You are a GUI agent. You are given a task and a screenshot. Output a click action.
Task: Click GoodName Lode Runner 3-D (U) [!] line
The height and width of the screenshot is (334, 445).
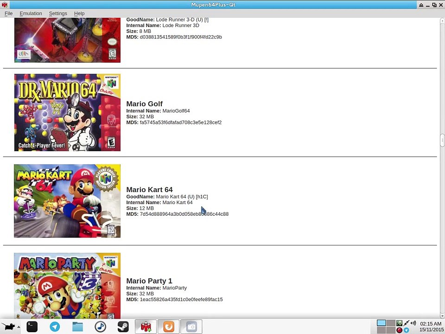(x=167, y=19)
